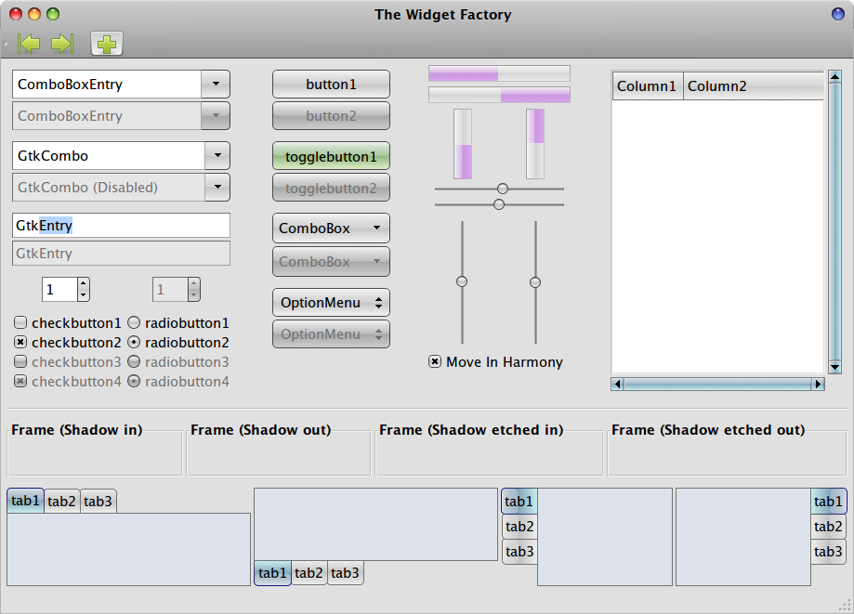Click the tree view scroll-up arrow
This screenshot has width=854, height=614.
click(834, 77)
